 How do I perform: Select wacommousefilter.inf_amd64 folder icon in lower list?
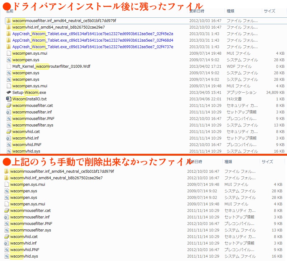7,172
